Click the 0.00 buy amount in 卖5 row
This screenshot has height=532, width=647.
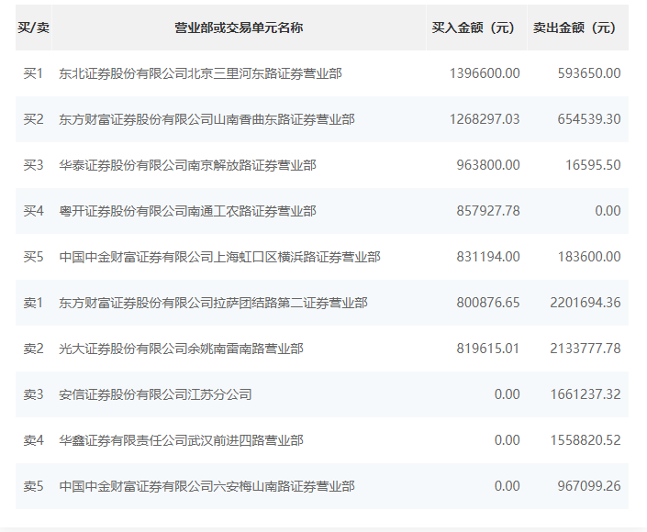tap(508, 486)
